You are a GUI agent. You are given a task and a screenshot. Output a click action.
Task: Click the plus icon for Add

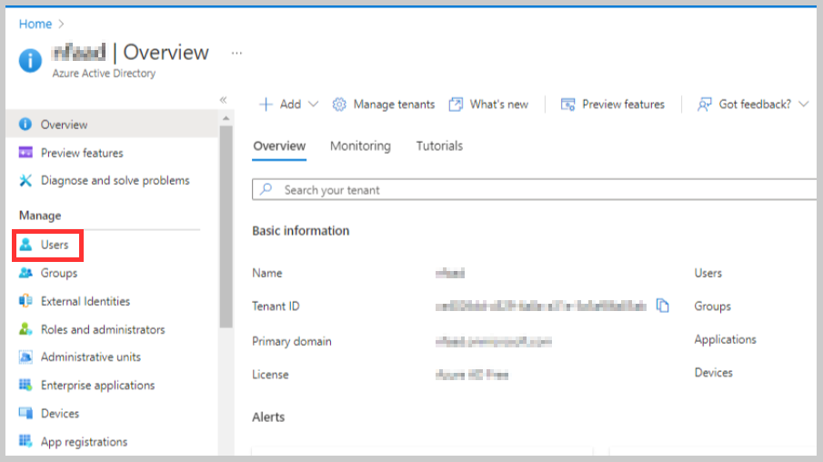(266, 105)
